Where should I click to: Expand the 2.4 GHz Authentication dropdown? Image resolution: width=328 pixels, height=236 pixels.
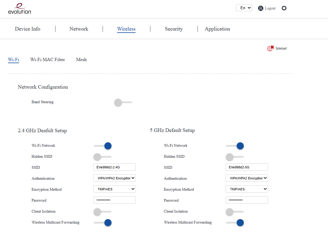[x=114, y=178]
